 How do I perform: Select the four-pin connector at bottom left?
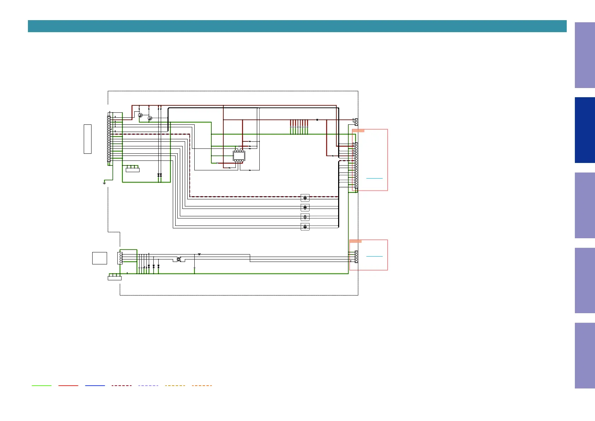pos(120,258)
